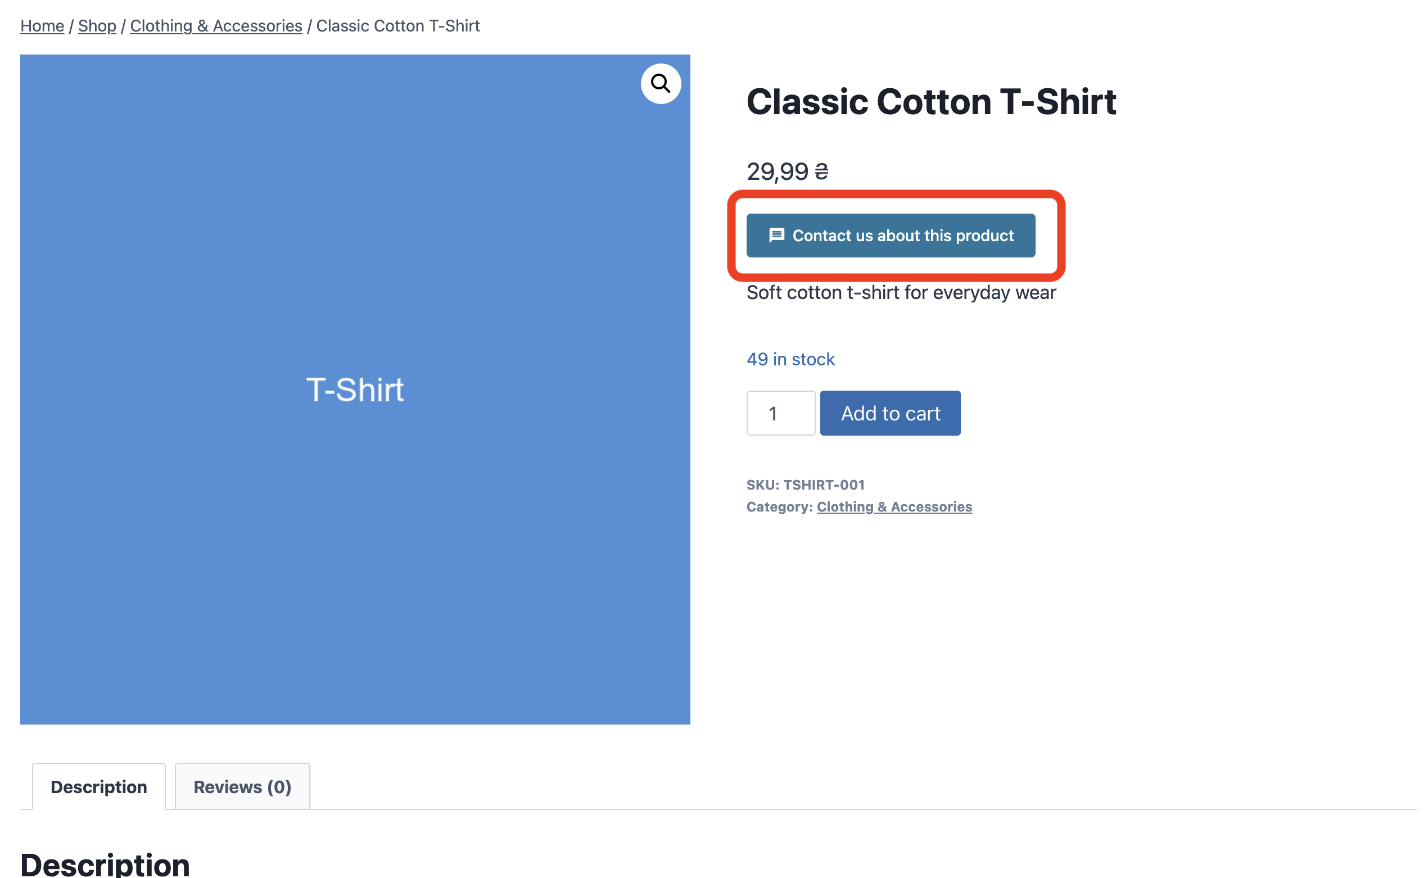Click the SKU TSHIRT-001 label
The width and height of the screenshot is (1428, 878).
click(x=806, y=485)
